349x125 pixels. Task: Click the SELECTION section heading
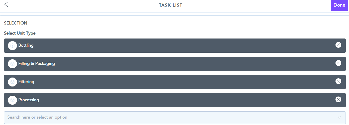click(16, 23)
